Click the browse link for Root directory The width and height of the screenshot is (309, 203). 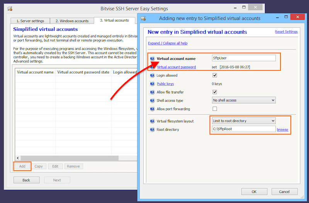click(282, 130)
